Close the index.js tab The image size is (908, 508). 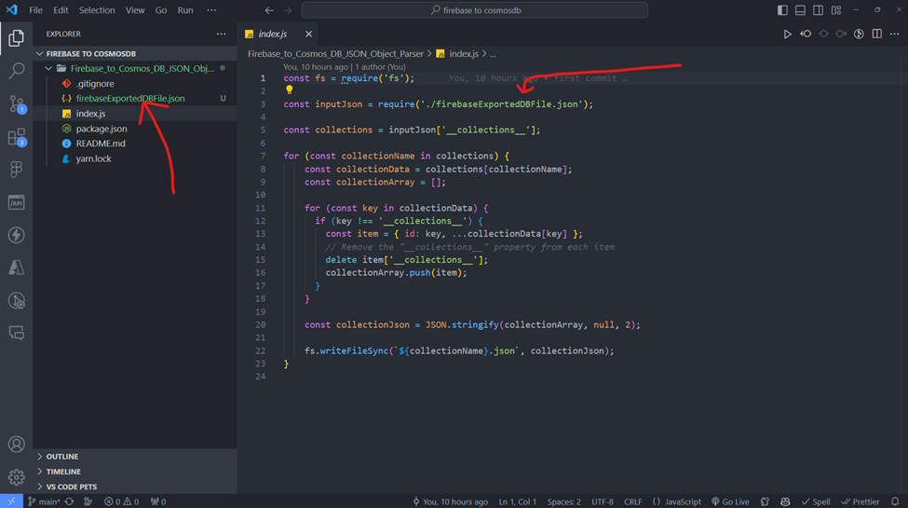(308, 34)
